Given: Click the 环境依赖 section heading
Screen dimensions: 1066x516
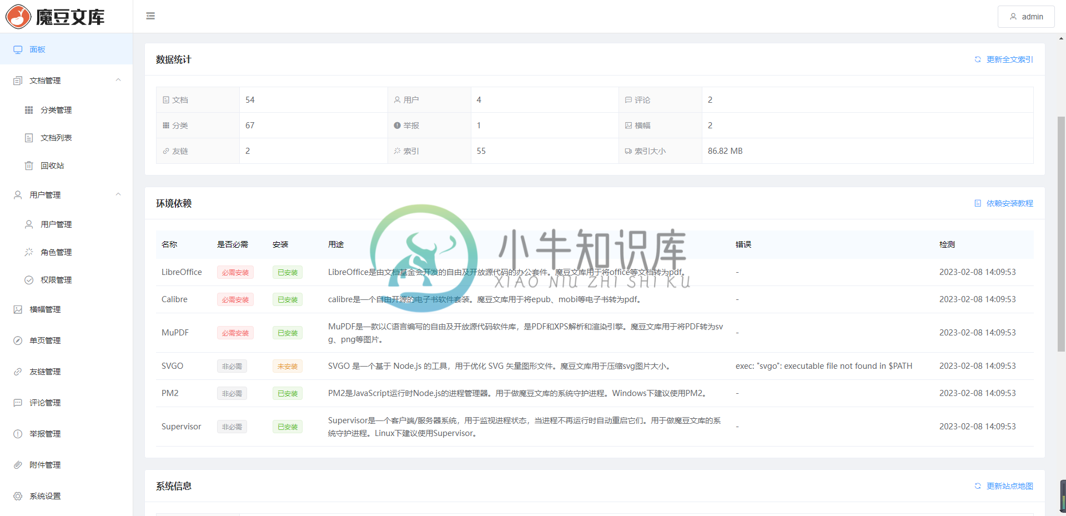Looking at the screenshot, I should pos(173,203).
